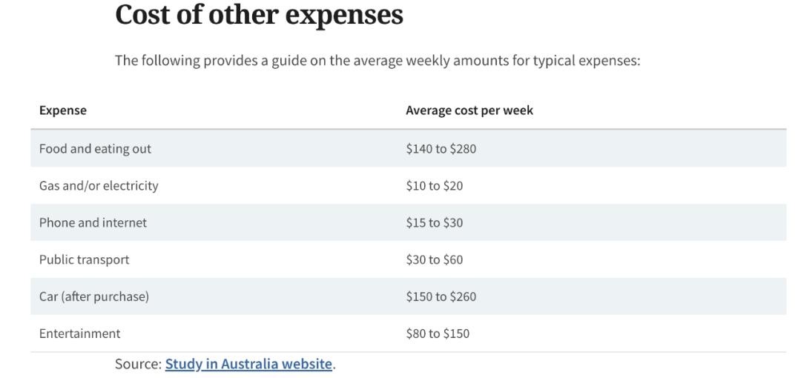801x378 pixels.
Task: Click the 'Cost of other expenses' heading
Action: (x=259, y=15)
